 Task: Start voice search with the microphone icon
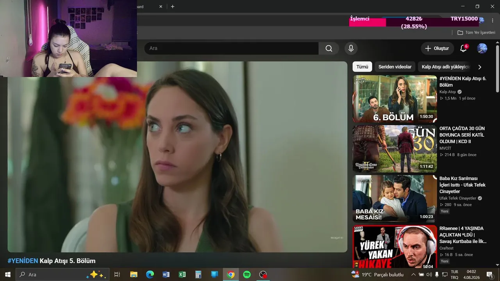(x=351, y=48)
